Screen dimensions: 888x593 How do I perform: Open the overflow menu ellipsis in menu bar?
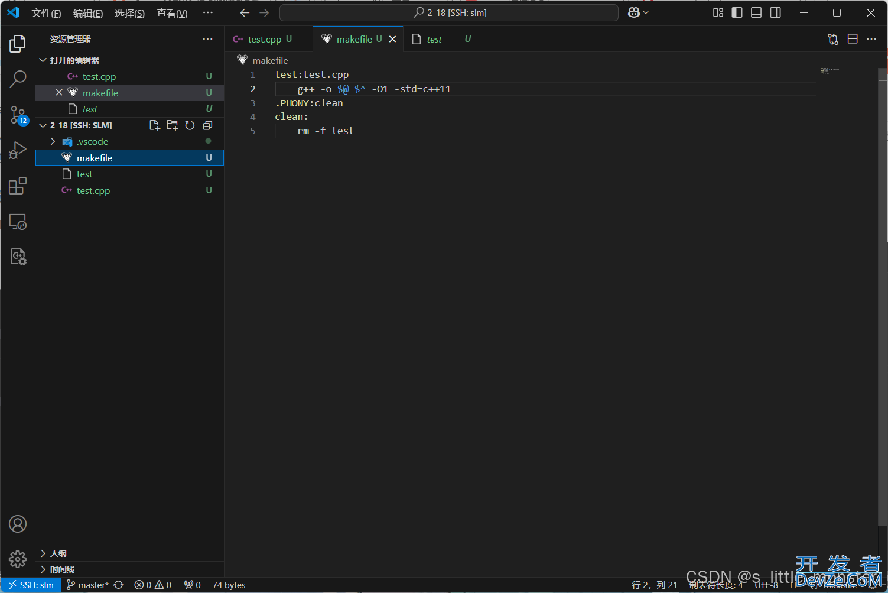click(207, 12)
